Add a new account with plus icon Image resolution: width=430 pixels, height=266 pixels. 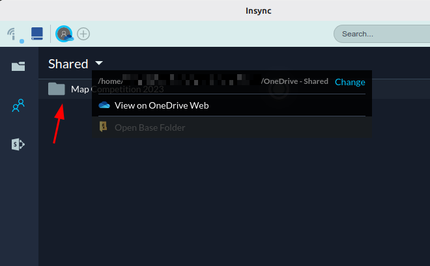coord(83,33)
